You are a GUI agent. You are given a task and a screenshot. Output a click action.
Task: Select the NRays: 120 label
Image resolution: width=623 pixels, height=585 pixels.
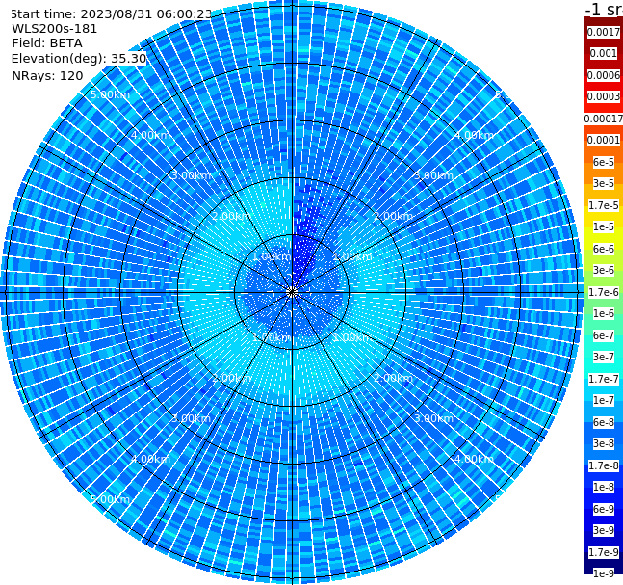click(47, 75)
